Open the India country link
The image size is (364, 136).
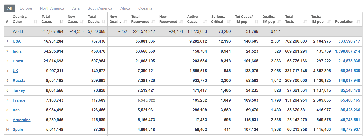pos(17,51)
